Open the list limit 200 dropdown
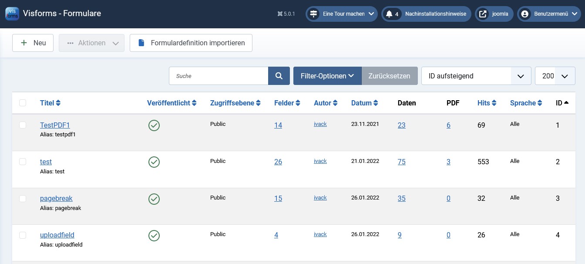Image resolution: width=585 pixels, height=264 pixels. [555, 76]
